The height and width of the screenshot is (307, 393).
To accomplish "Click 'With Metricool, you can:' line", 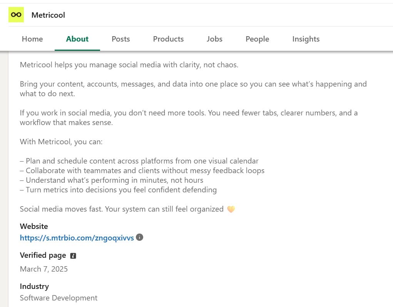I will [61, 142].
